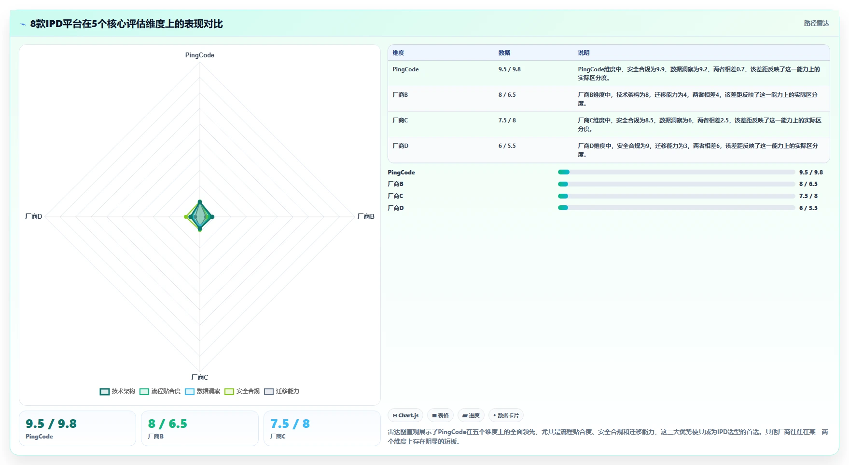Image resolution: width=849 pixels, height=465 pixels.
Task: Click the summary paragraph starting 雷达图直观展示了
Action: coord(608,437)
